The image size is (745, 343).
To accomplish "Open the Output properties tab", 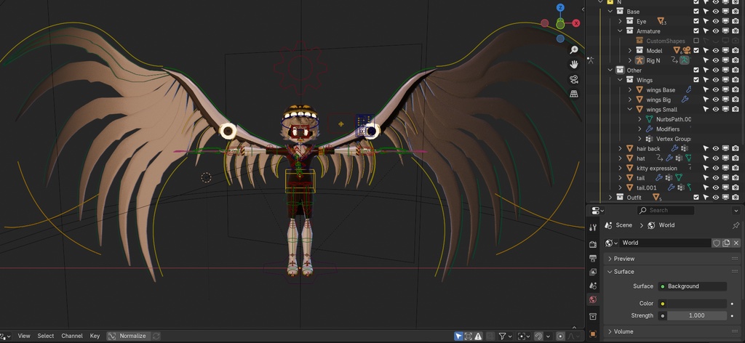I will click(592, 258).
